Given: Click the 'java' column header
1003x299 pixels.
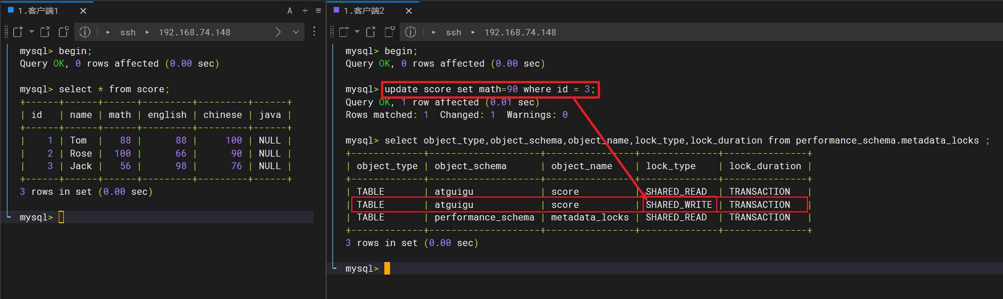Looking at the screenshot, I should (270, 114).
